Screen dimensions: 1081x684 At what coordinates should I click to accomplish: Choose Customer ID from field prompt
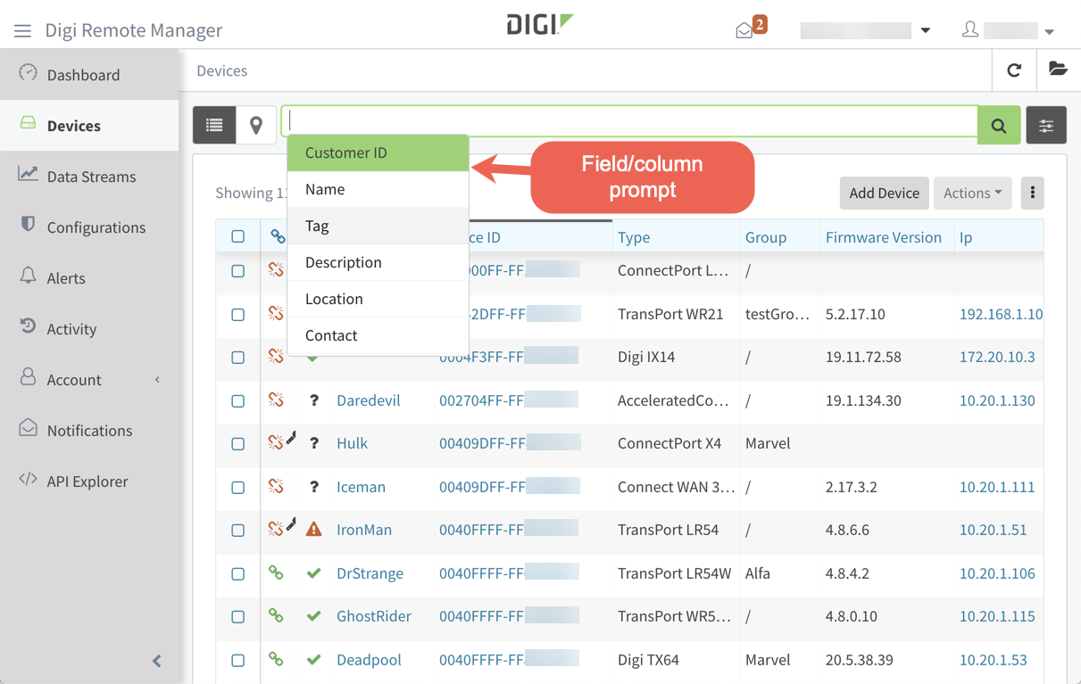click(378, 152)
